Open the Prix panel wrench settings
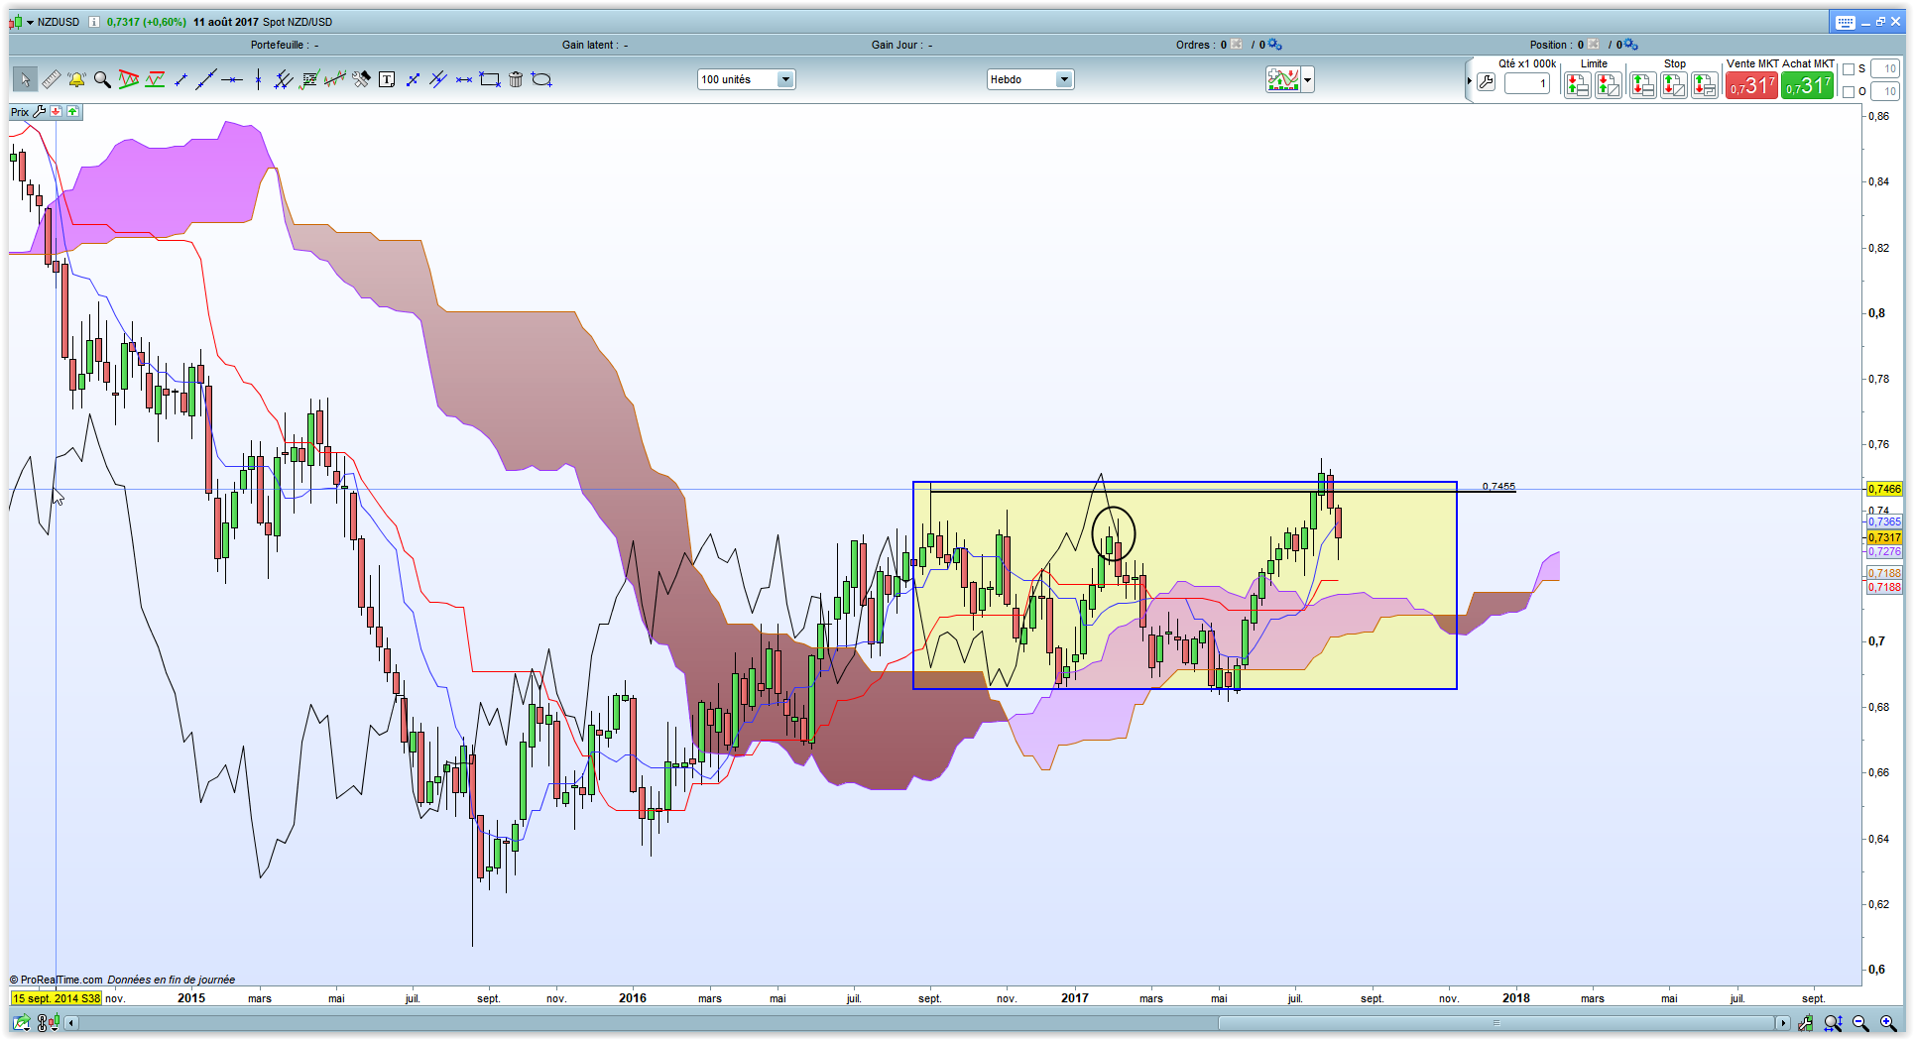1914x1040 pixels. coord(40,112)
